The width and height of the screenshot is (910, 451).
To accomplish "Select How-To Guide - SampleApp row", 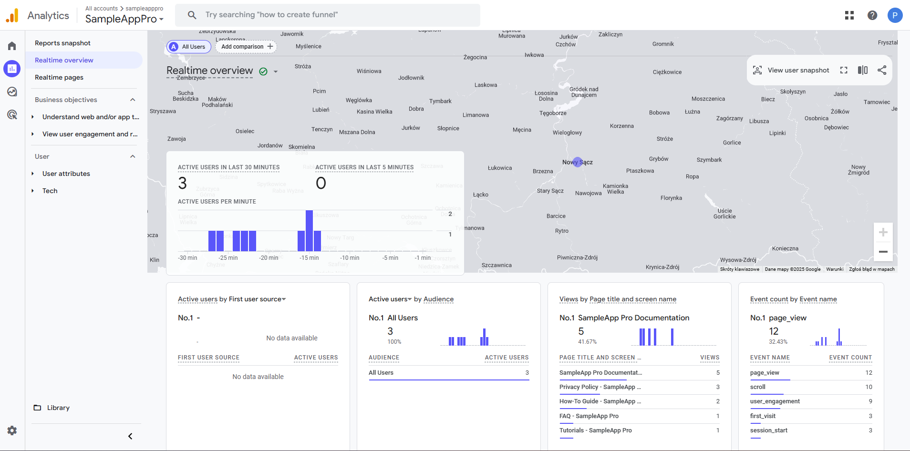I will [x=640, y=401].
